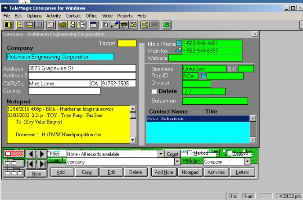
Task: Select the two-box level hierarchy icon
Action: 14,164
